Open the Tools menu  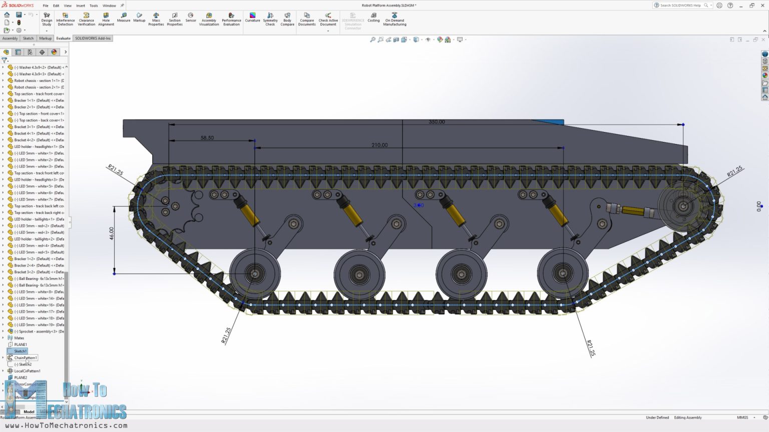coord(93,6)
